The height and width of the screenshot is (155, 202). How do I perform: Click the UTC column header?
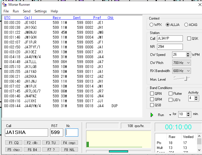(7, 18)
